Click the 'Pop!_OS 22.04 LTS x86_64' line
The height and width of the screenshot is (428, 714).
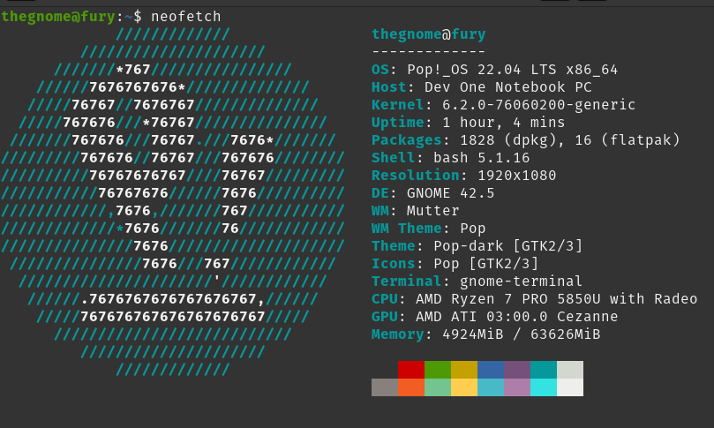coord(512,70)
